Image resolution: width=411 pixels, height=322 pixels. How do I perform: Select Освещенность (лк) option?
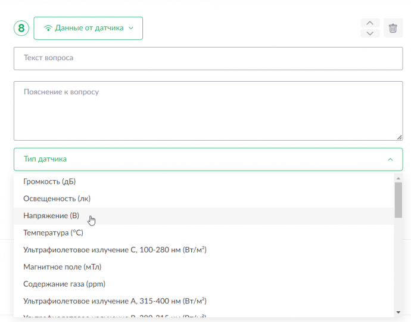(204, 199)
